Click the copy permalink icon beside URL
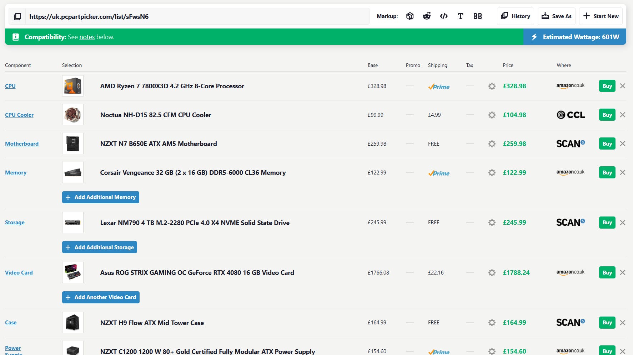 coord(17,16)
